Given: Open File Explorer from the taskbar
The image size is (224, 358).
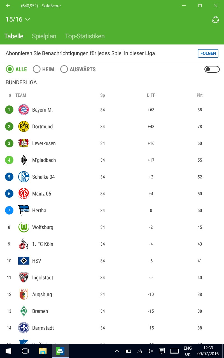Looking at the screenshot, I should tap(43, 351).
